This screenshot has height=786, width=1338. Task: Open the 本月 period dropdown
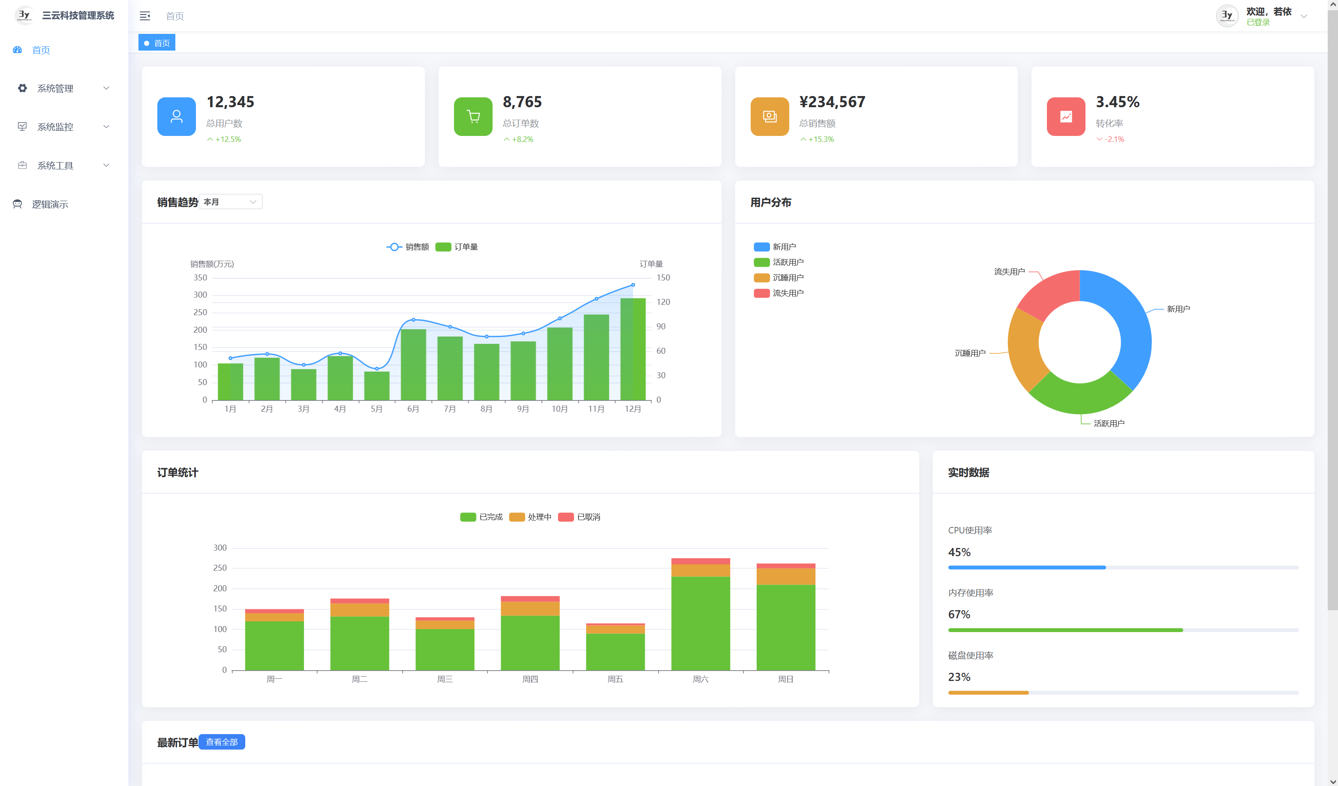tap(231, 202)
